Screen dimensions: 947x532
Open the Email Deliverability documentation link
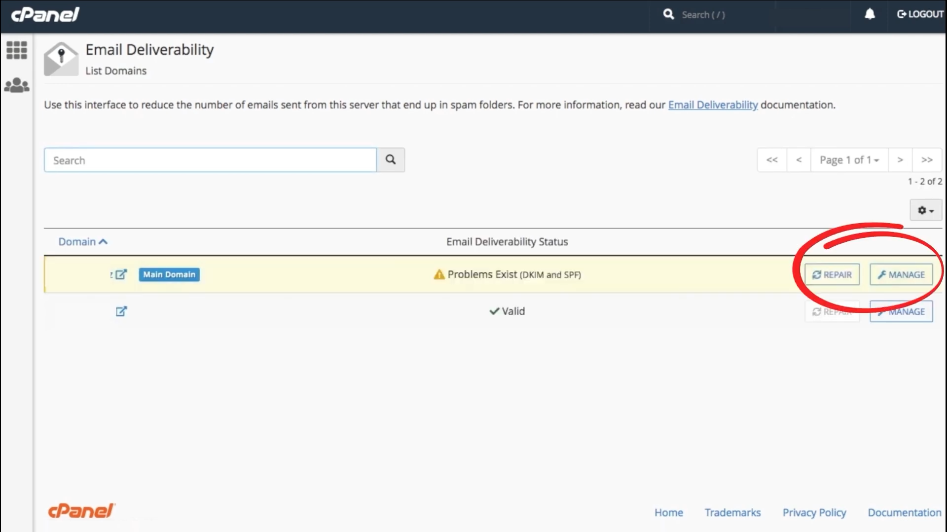(x=712, y=105)
